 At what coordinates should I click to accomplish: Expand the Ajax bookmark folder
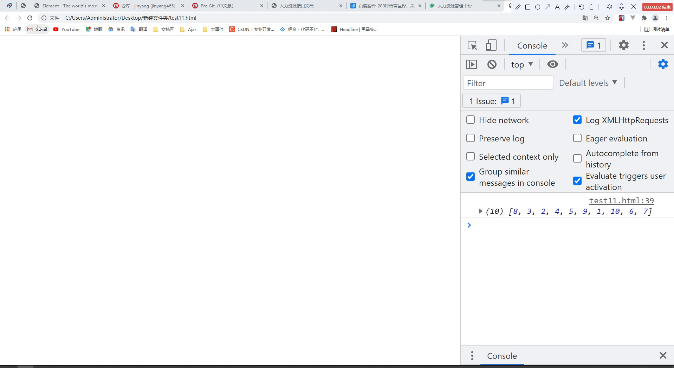[188, 29]
